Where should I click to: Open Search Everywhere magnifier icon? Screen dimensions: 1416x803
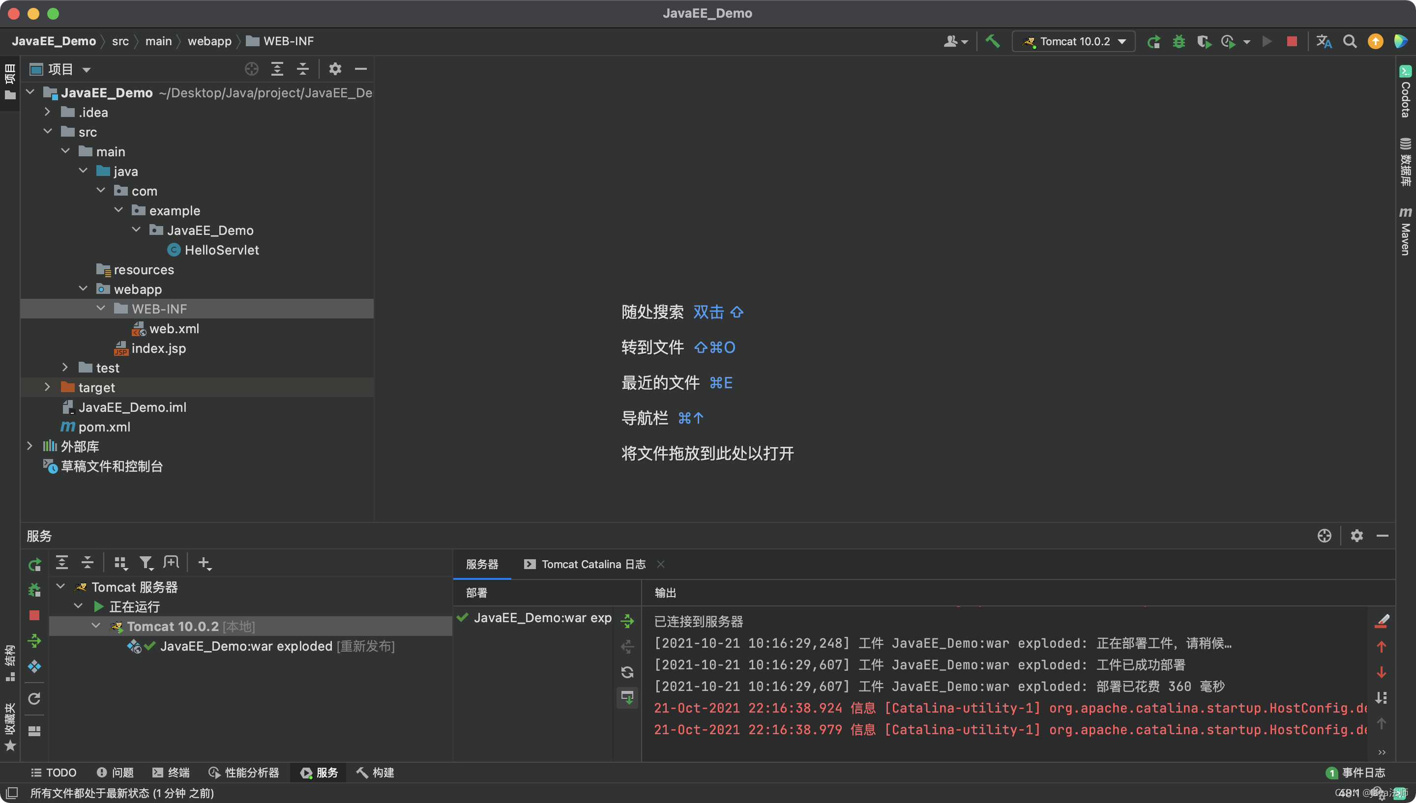(x=1349, y=41)
